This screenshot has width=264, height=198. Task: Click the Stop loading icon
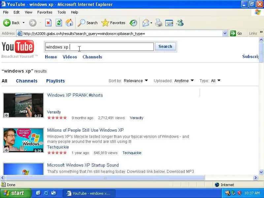tap(48, 23)
